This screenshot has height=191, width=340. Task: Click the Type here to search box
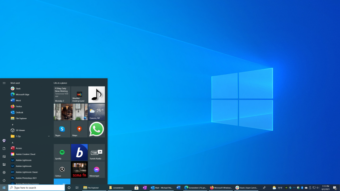[x=36, y=188]
